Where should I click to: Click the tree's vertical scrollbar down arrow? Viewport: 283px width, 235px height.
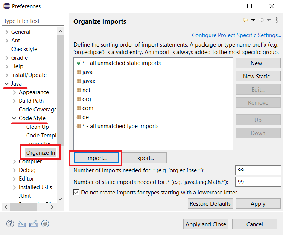pos(61,199)
